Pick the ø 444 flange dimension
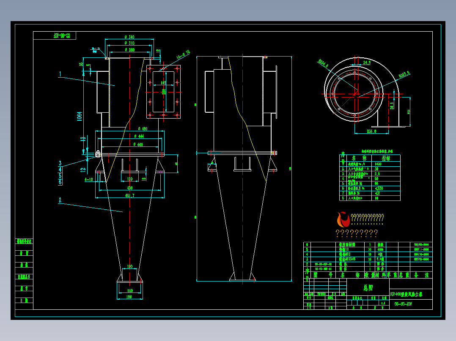The height and width of the screenshot is (341, 456). tap(139, 136)
